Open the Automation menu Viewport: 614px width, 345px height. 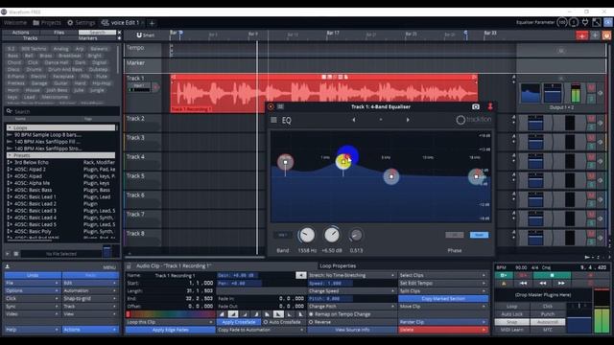[x=90, y=290]
